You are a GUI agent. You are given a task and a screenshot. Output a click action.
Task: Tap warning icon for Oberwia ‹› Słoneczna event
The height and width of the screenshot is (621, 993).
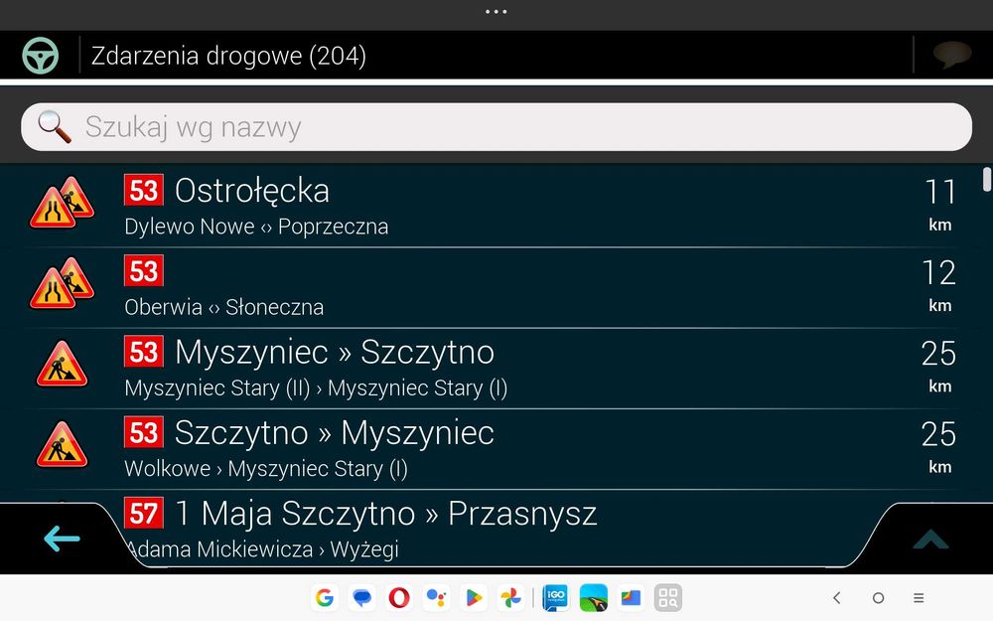point(62,283)
